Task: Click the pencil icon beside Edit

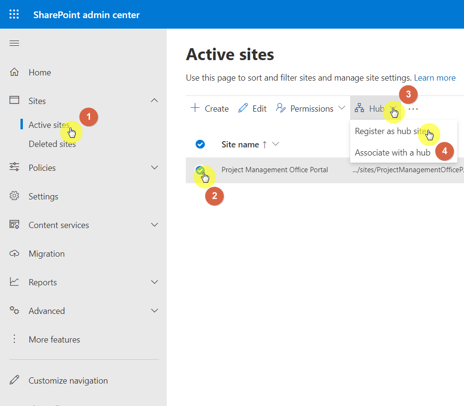Action: click(x=243, y=108)
